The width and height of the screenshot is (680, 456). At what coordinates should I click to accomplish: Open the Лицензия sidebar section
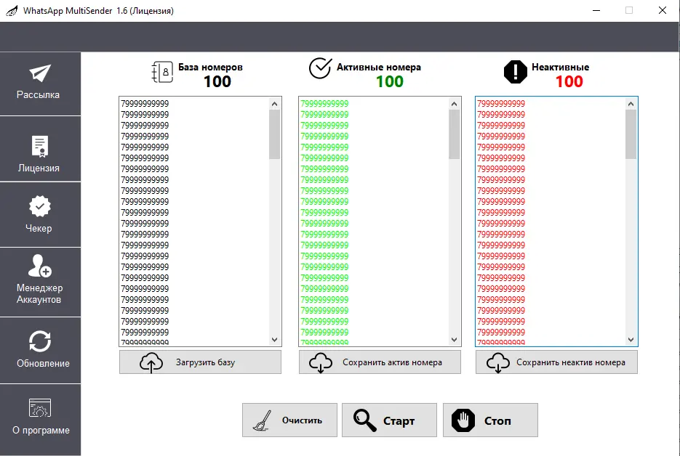point(40,149)
